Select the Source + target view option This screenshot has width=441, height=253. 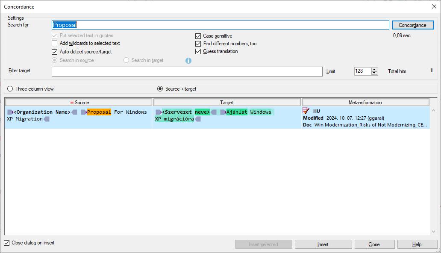160,88
